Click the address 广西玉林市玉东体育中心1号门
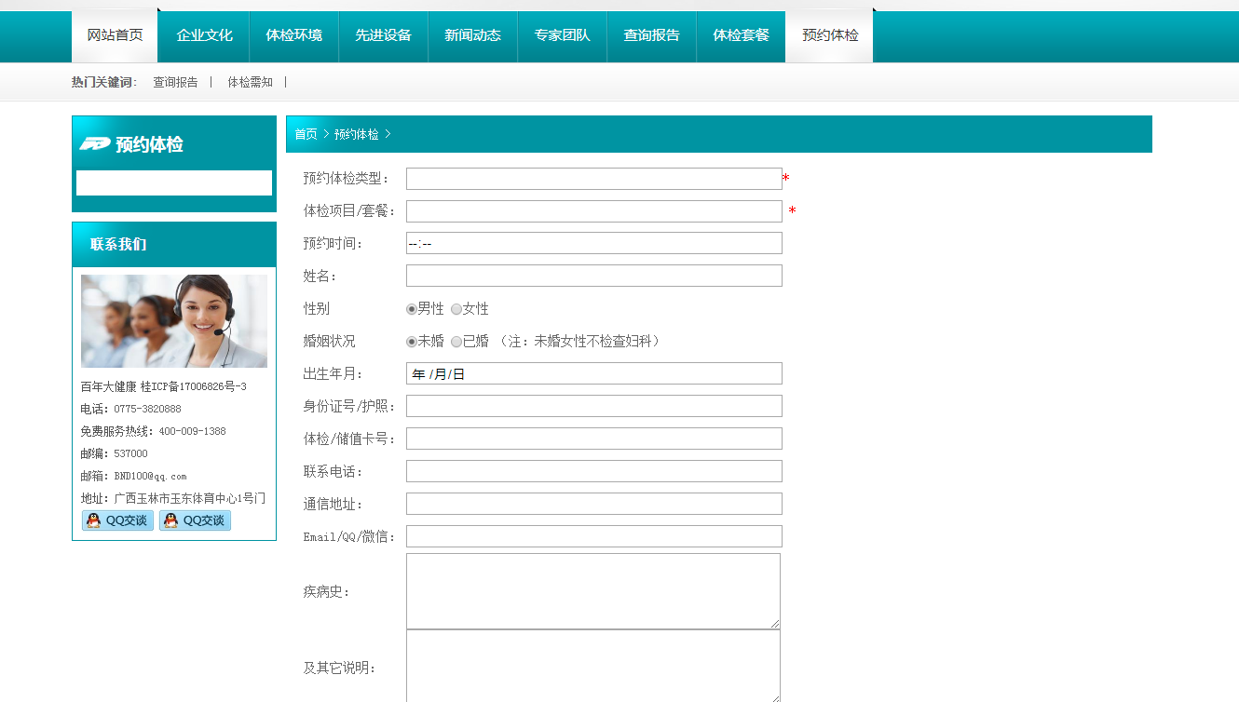This screenshot has width=1239, height=702. (189, 498)
